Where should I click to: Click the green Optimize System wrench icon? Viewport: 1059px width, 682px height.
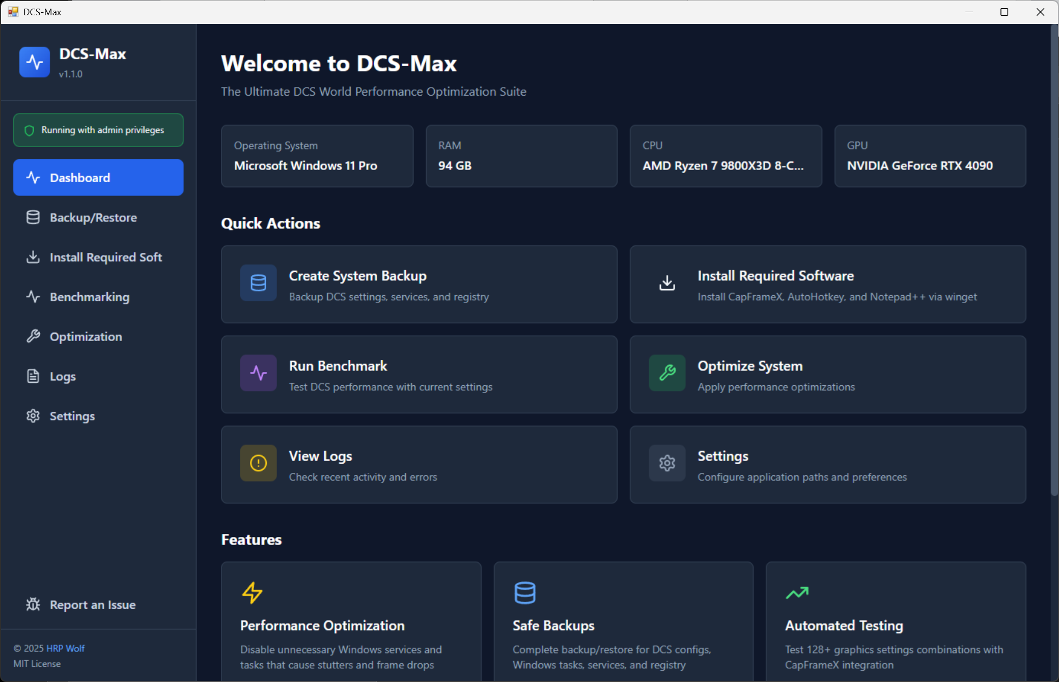tap(666, 373)
